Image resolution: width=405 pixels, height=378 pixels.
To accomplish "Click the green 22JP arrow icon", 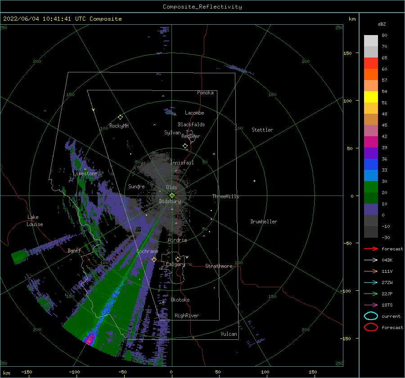I will (x=371, y=294).
